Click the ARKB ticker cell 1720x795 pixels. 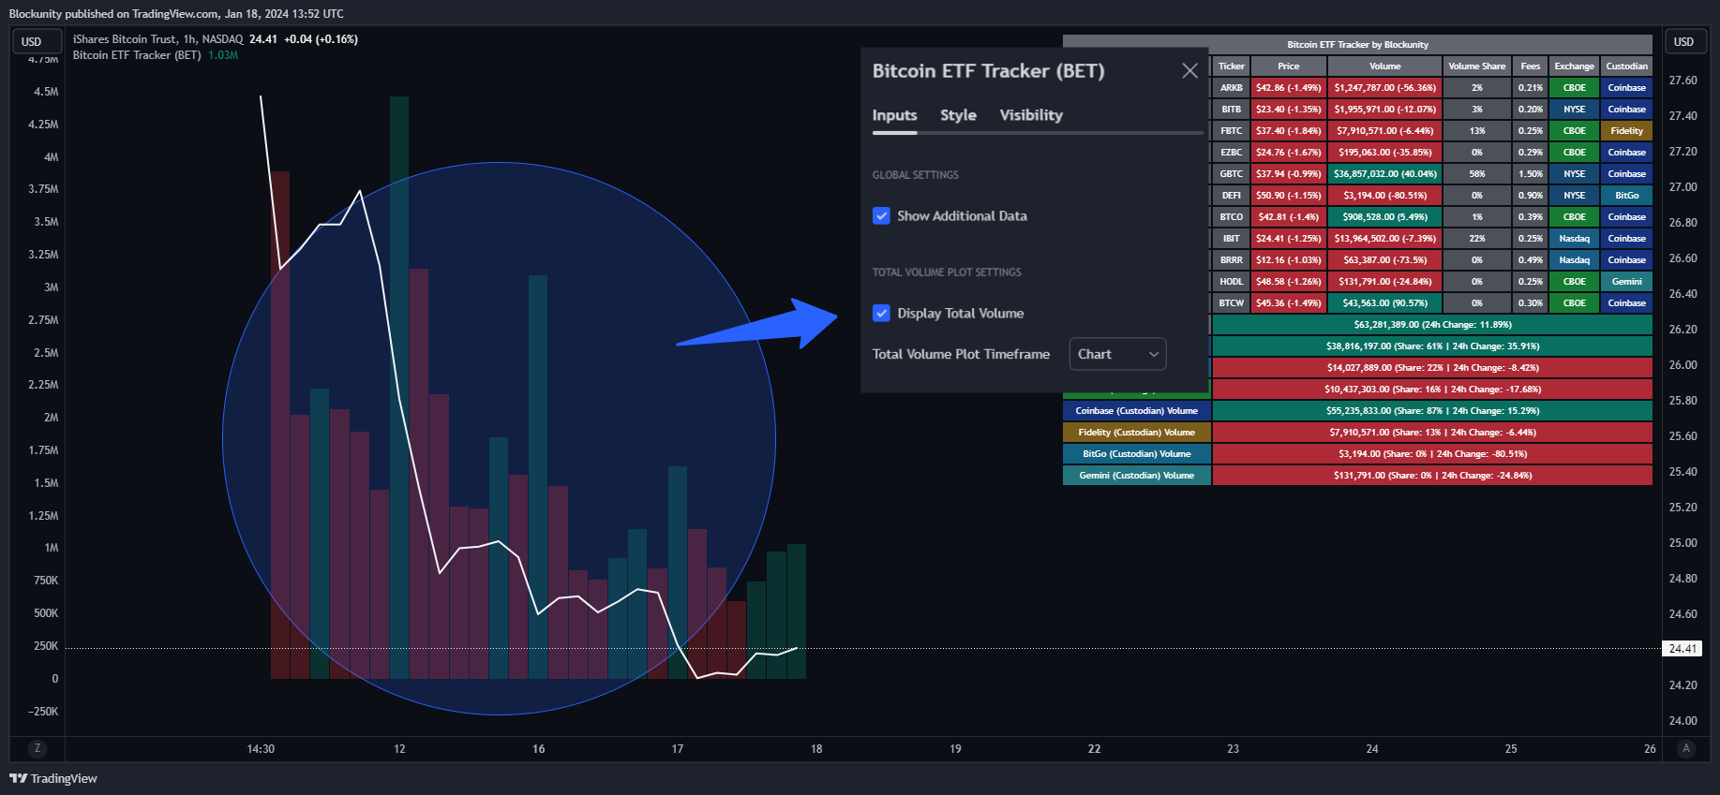point(1232,88)
